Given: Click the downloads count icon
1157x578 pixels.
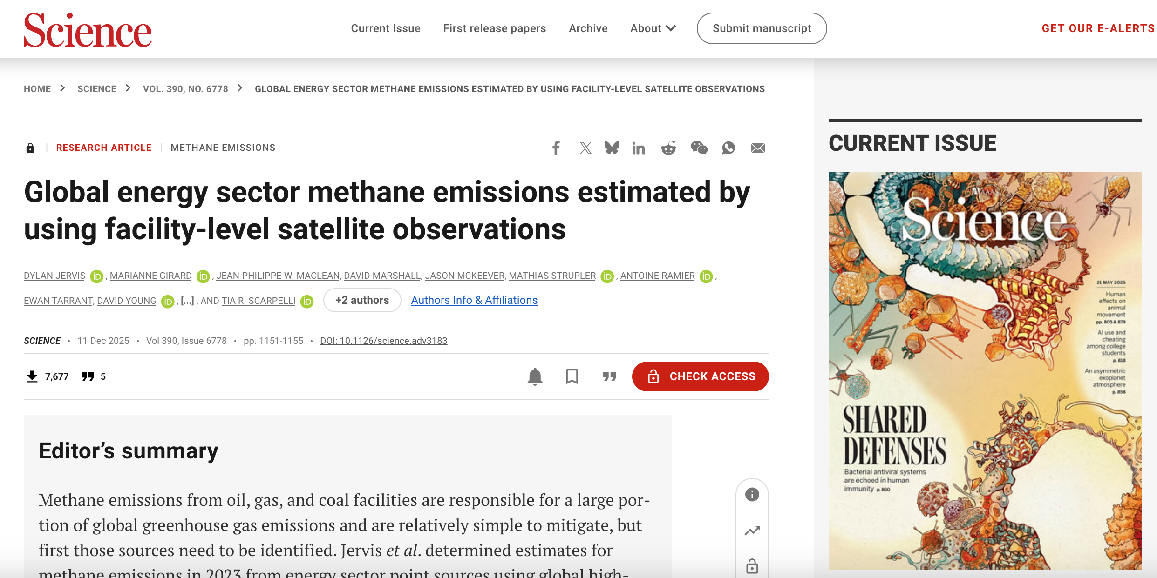Looking at the screenshot, I should (32, 376).
